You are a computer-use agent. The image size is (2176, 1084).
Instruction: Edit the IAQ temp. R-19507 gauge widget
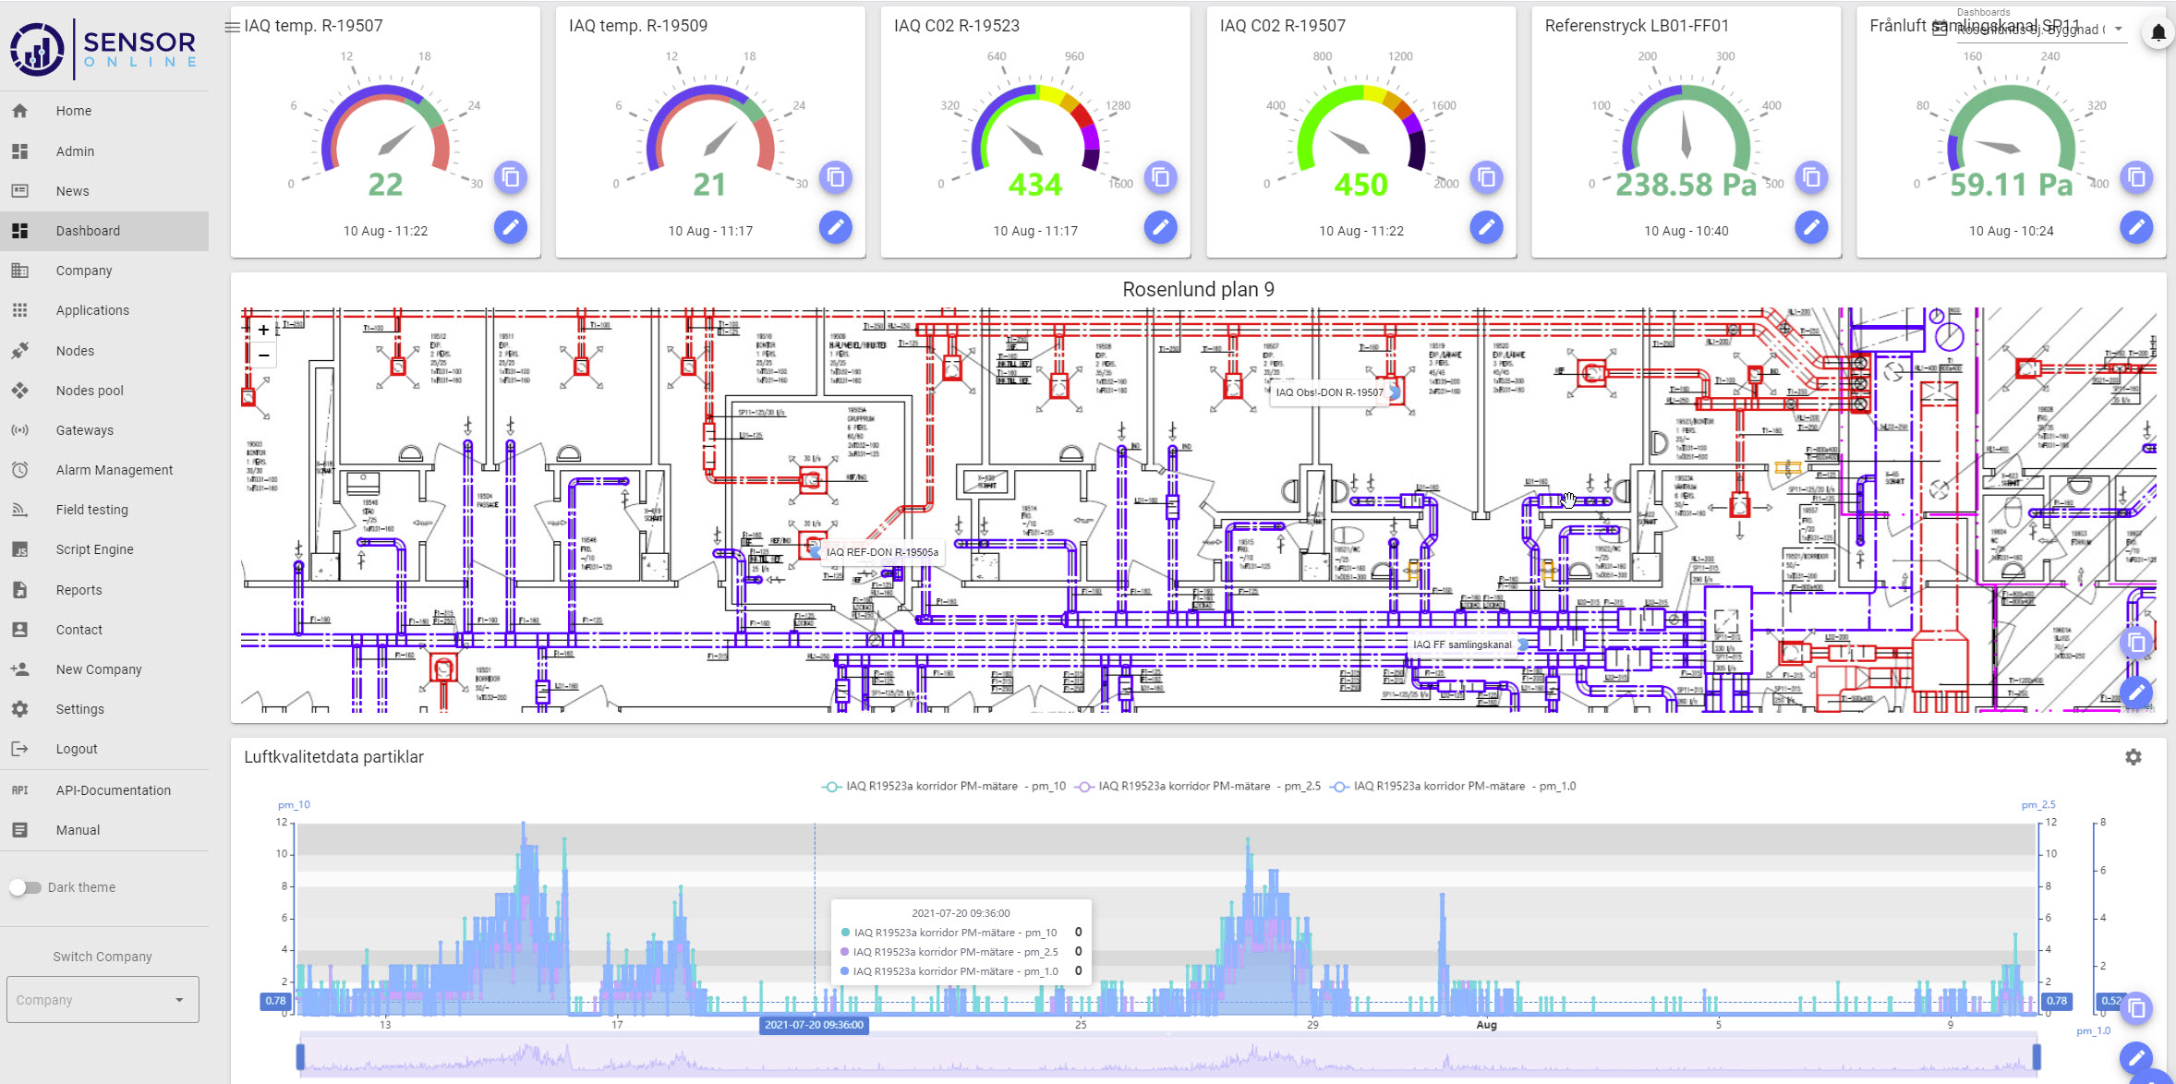pyautogui.click(x=510, y=227)
